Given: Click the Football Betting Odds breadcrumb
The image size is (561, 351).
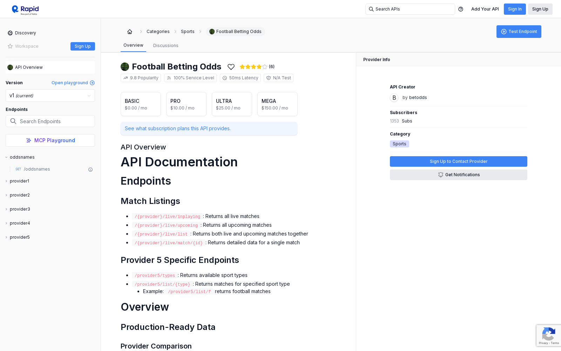Looking at the screenshot, I should [236, 32].
